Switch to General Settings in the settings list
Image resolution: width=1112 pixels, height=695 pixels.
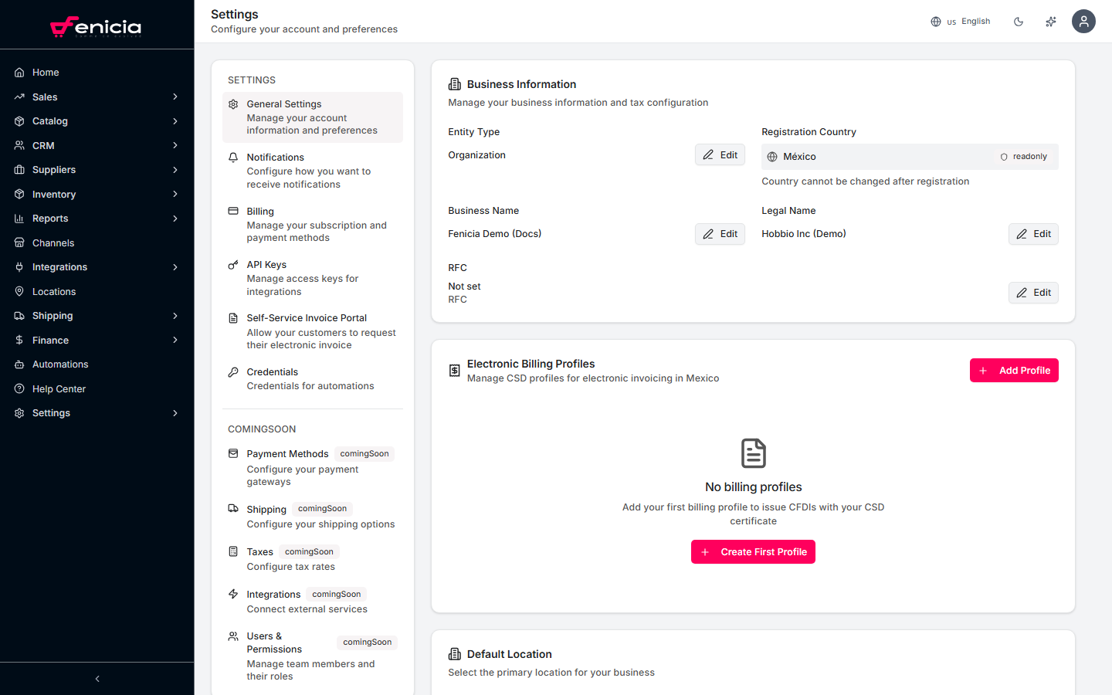283,103
